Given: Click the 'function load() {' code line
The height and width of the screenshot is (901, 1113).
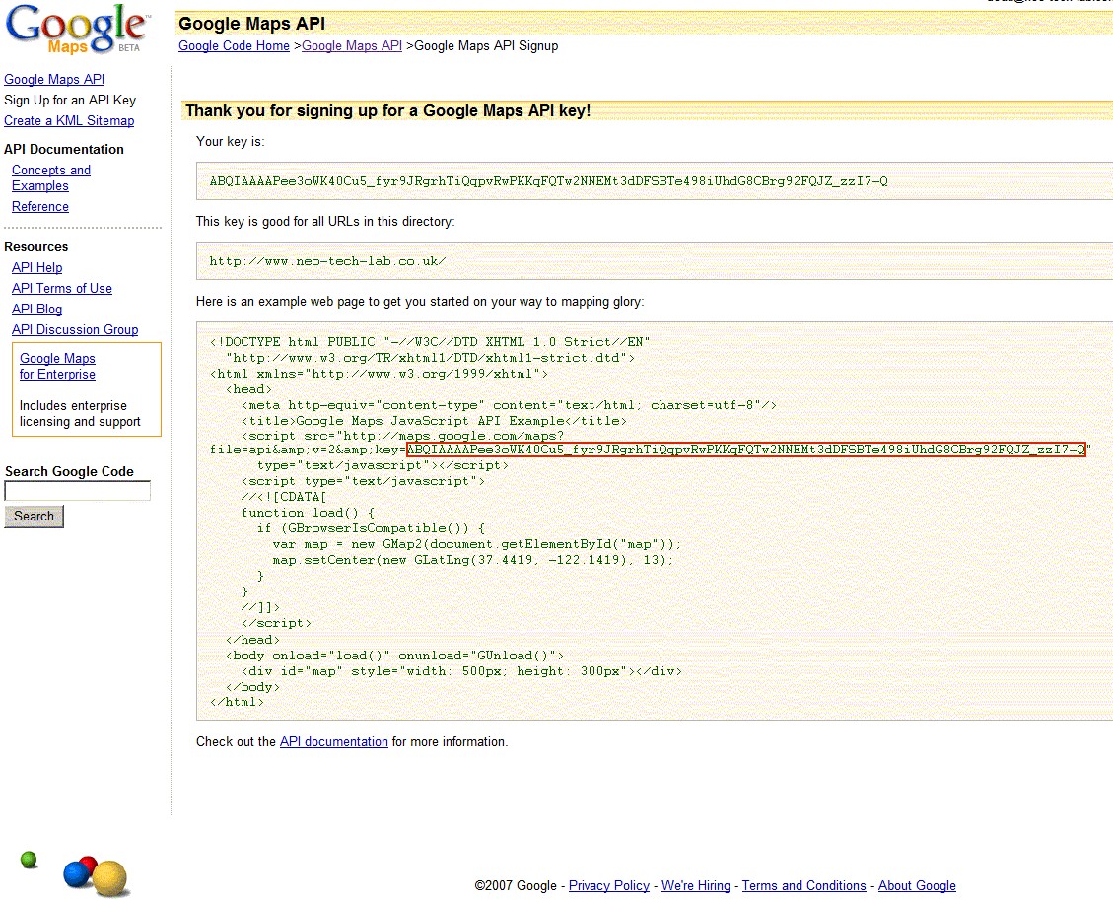Looking at the screenshot, I should point(308,513).
